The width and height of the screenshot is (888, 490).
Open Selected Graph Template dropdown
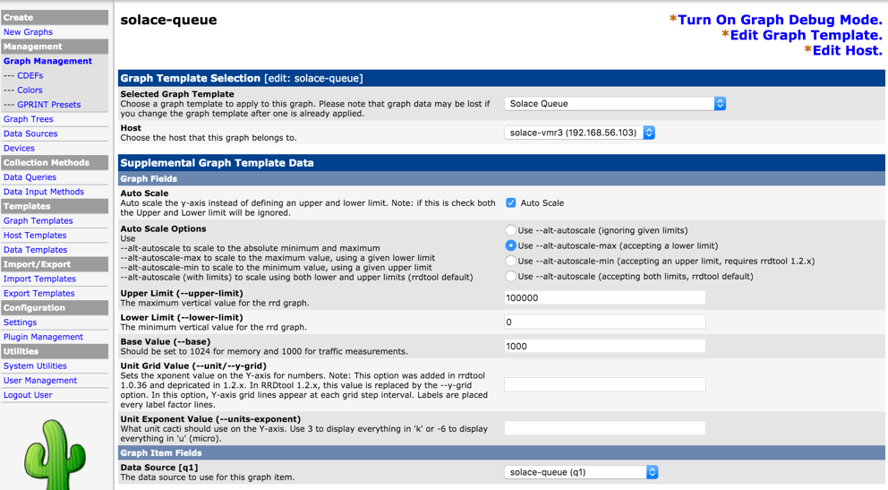(x=614, y=104)
